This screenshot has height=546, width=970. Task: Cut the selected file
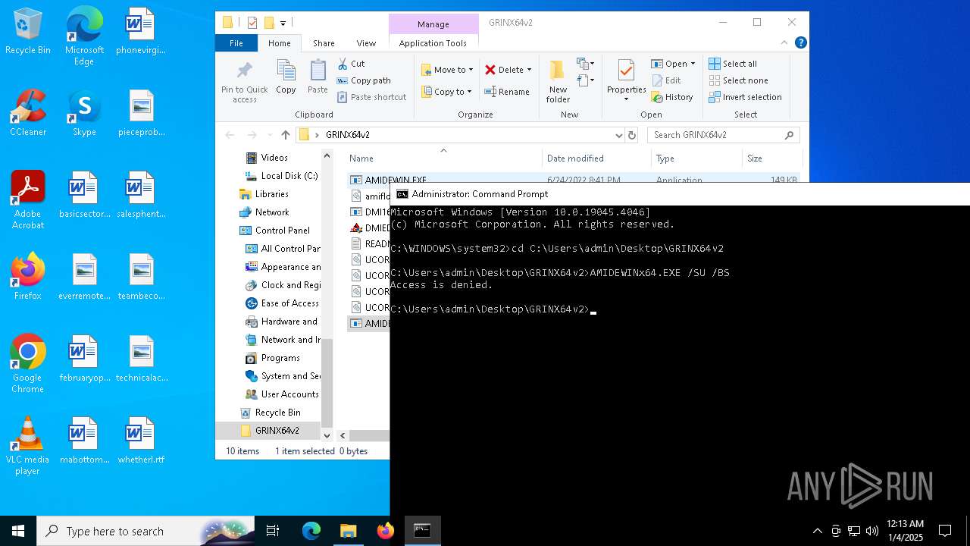click(x=351, y=64)
